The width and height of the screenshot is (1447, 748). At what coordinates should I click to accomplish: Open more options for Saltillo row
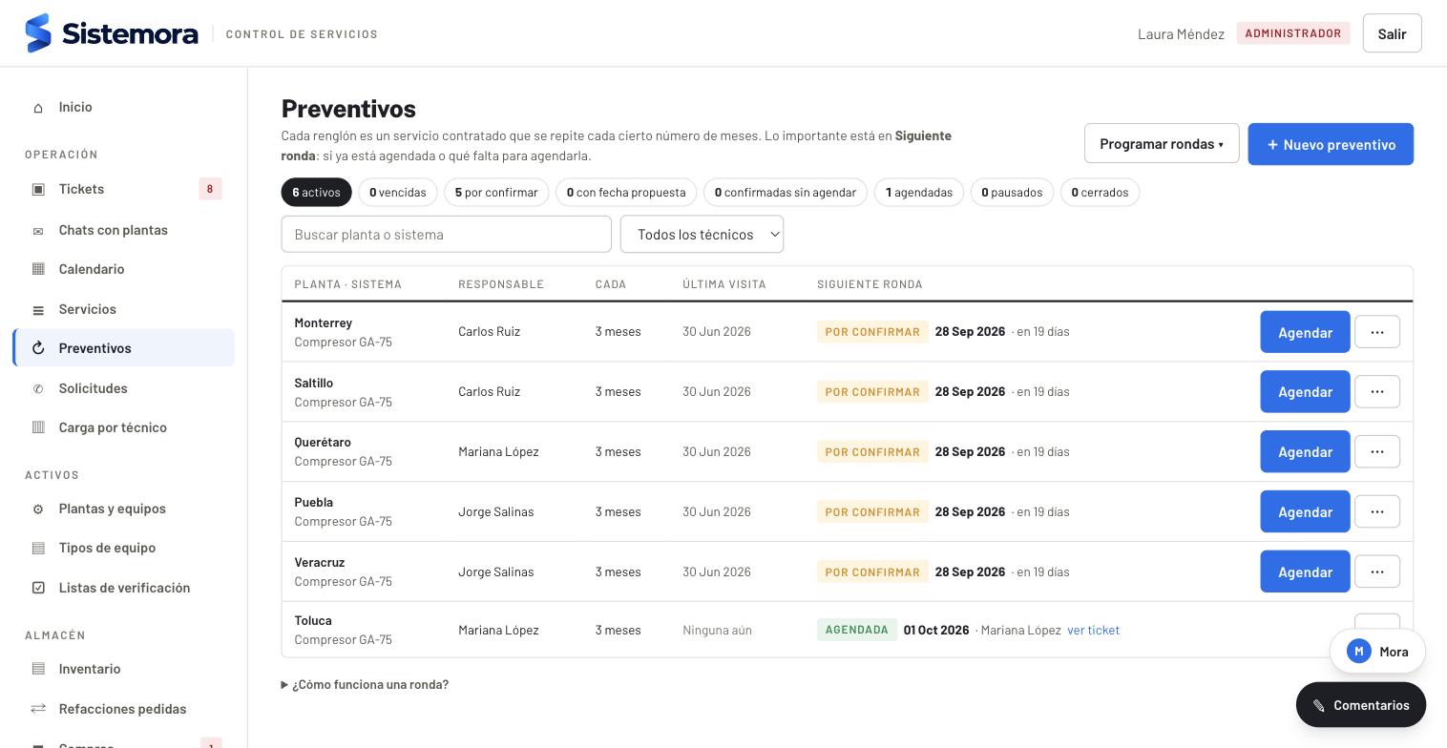[1376, 392]
